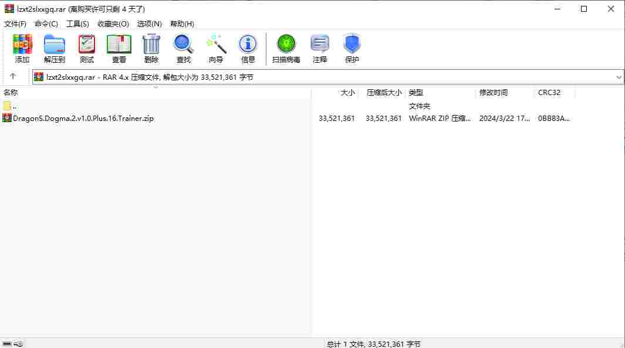Open the 命令(C) menu

pyautogui.click(x=46, y=24)
